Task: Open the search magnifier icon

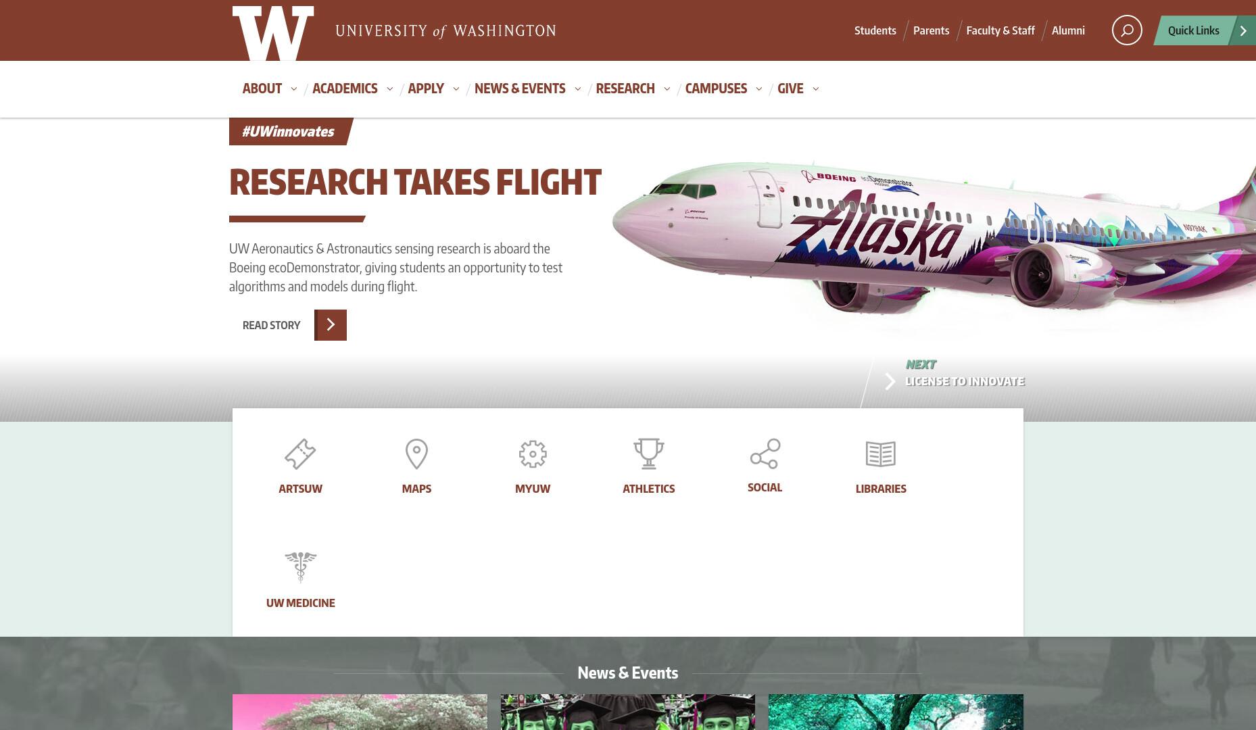Action: (x=1127, y=30)
